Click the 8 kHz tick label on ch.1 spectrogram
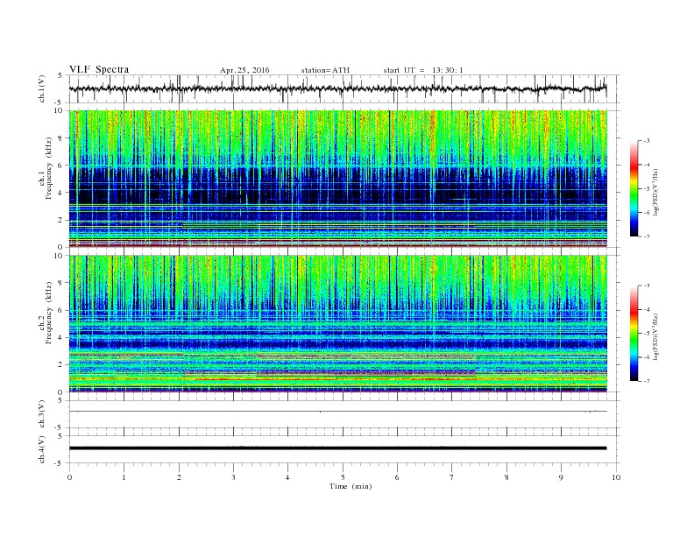Screen dimensions: 694x536 click(61, 138)
